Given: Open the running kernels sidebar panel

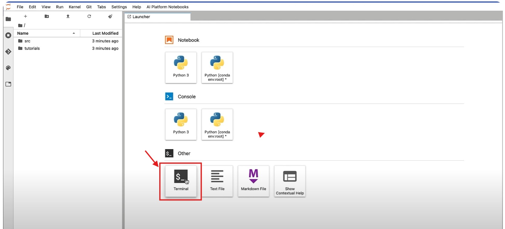Looking at the screenshot, I should click(8, 35).
